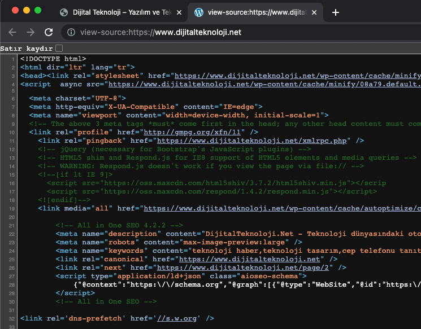Click the "All in One SEO 4.2.2" comment
Image resolution: width=421 pixels, height=329 pixels.
(119, 225)
